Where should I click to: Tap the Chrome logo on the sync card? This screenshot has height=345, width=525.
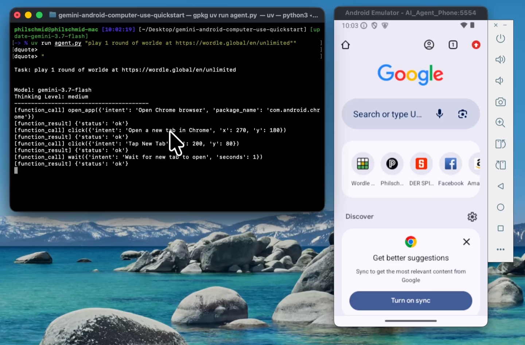[x=411, y=242]
